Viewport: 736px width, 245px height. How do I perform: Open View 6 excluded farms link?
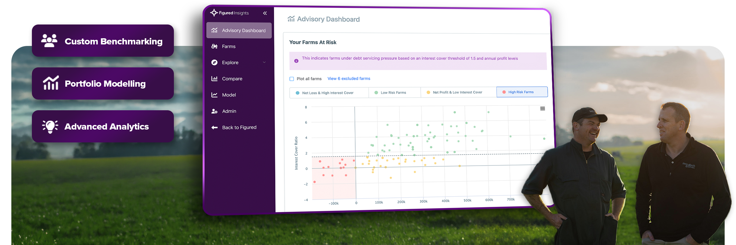click(349, 78)
